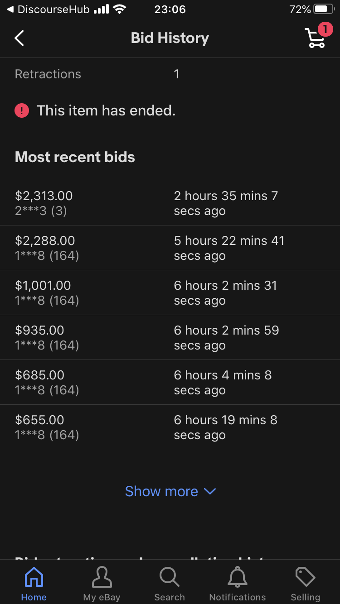Image resolution: width=340 pixels, height=604 pixels.
Task: Tap bidder 2***3 (3) username
Action: 41,211
